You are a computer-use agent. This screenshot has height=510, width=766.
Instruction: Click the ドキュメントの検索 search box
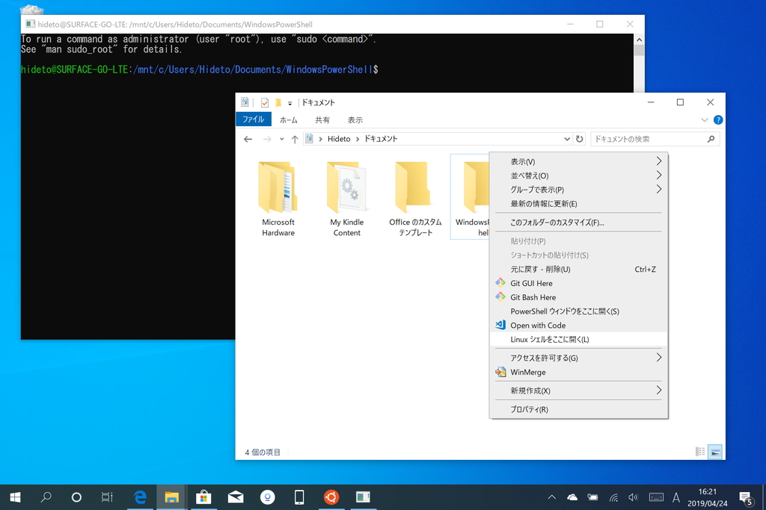tap(647, 139)
